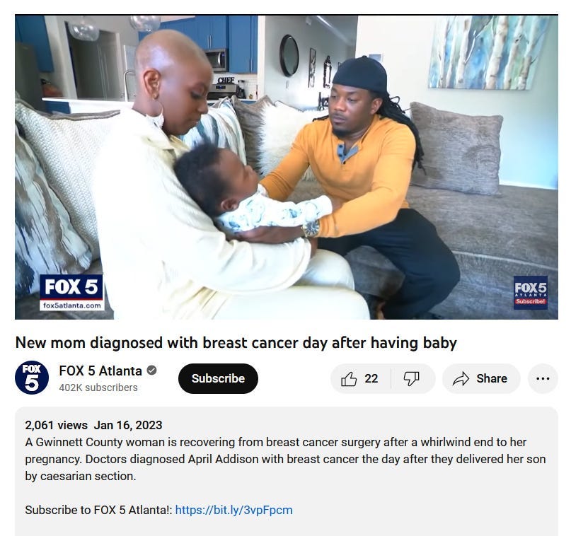571x536 pixels.
Task: Click the FOX 5 Atlanta Subscribe watermark
Action: pyautogui.click(x=530, y=293)
